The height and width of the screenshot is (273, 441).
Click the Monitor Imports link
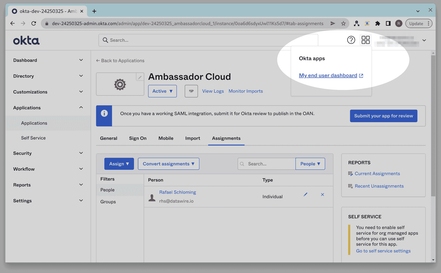(246, 91)
